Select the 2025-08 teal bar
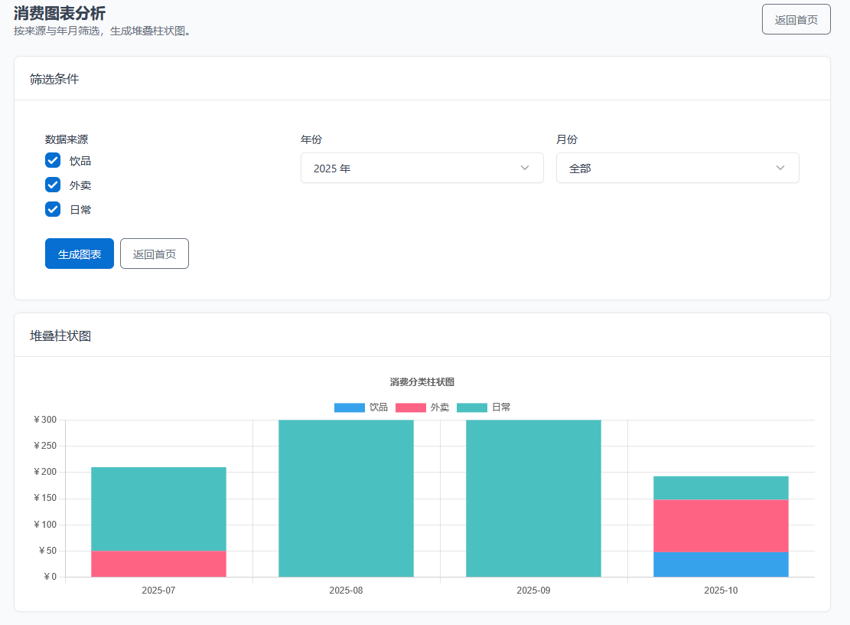This screenshot has width=850, height=625. pyautogui.click(x=346, y=498)
